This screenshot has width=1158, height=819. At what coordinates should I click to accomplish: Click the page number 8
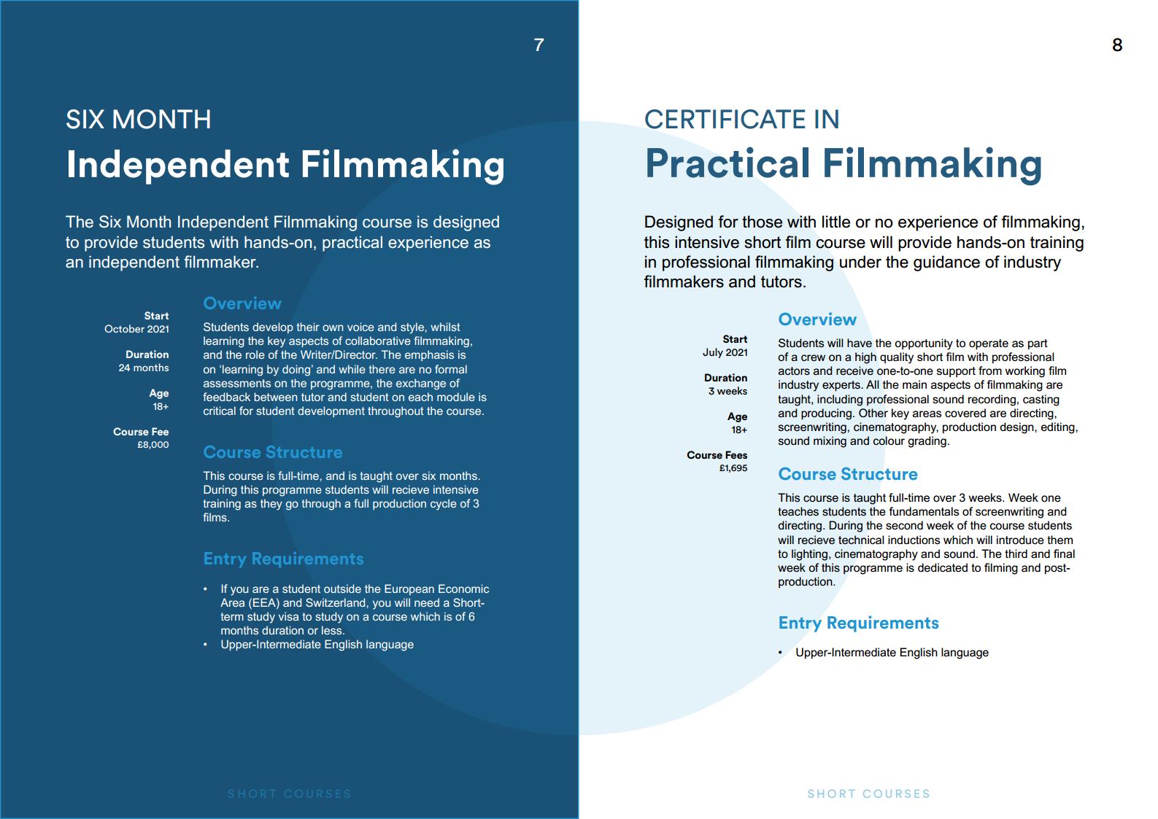[1116, 45]
